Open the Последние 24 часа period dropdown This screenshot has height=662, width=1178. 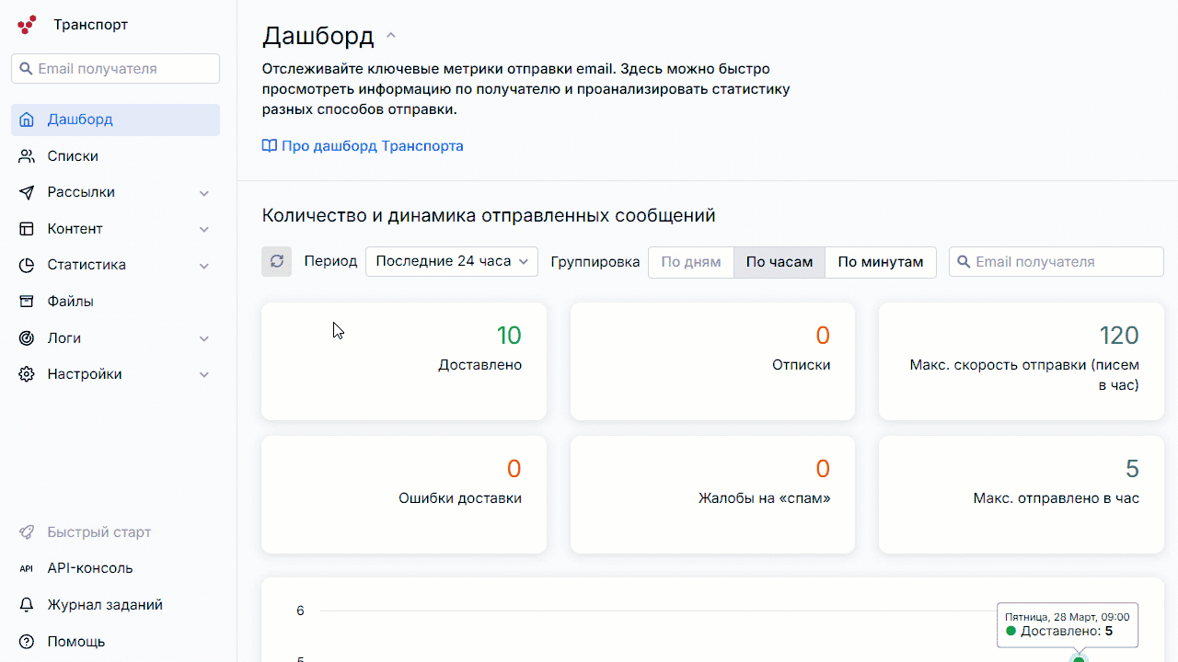[x=452, y=261]
